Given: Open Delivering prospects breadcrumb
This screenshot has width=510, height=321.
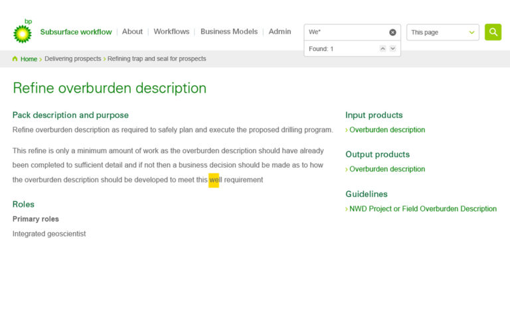Looking at the screenshot, I should 73,58.
